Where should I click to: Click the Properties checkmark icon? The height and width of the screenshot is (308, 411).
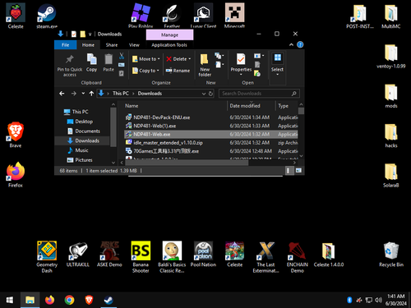point(241,59)
